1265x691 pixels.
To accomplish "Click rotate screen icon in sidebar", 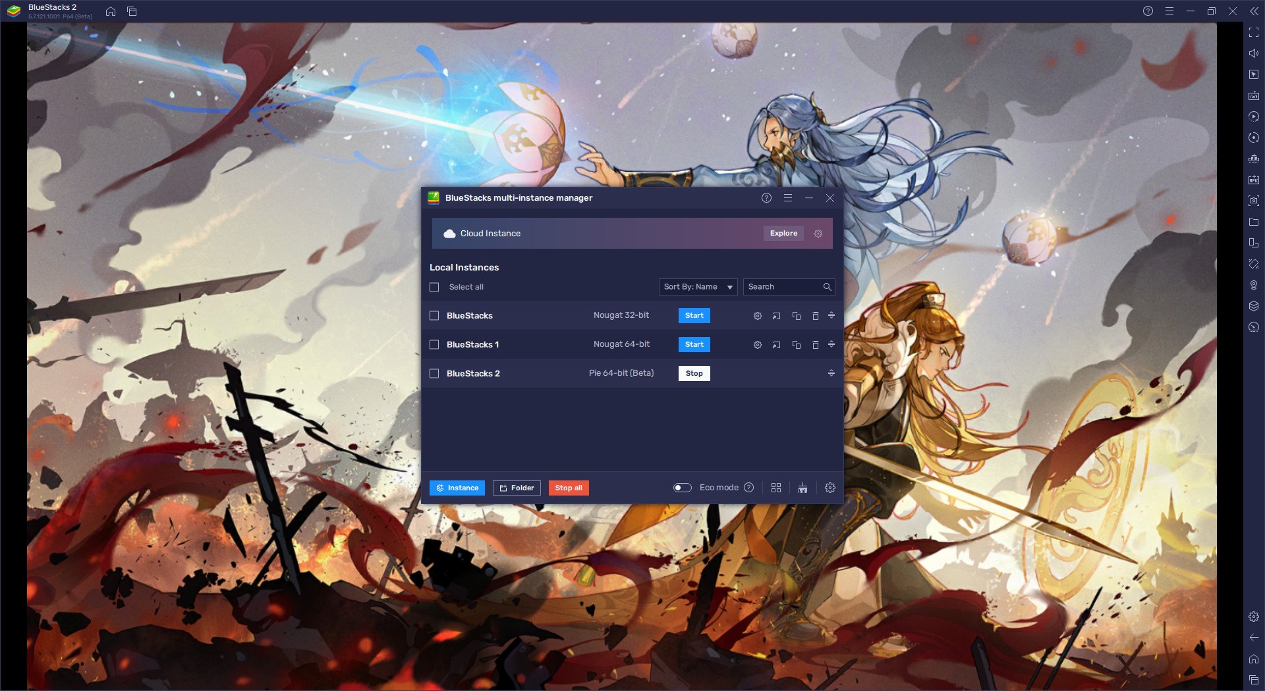I will coord(1254,264).
